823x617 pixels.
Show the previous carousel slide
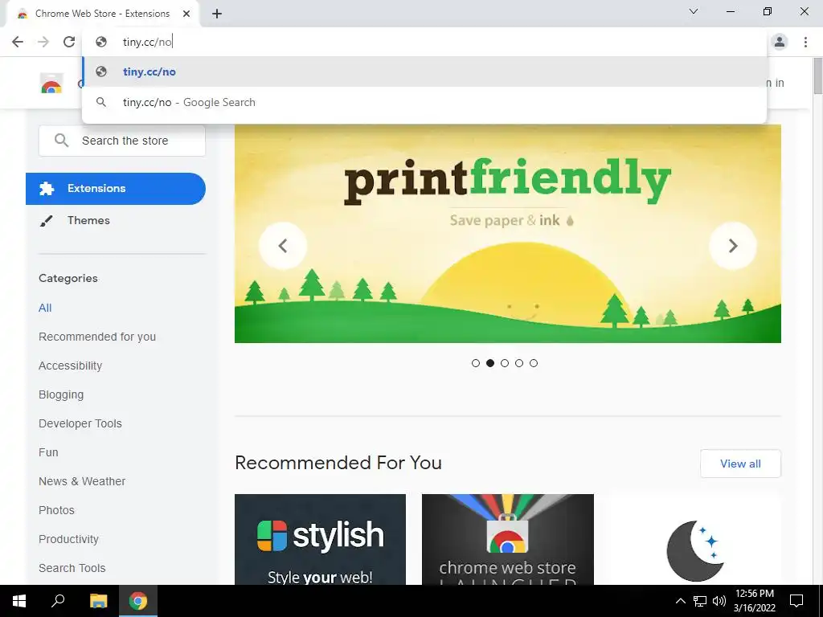point(283,246)
